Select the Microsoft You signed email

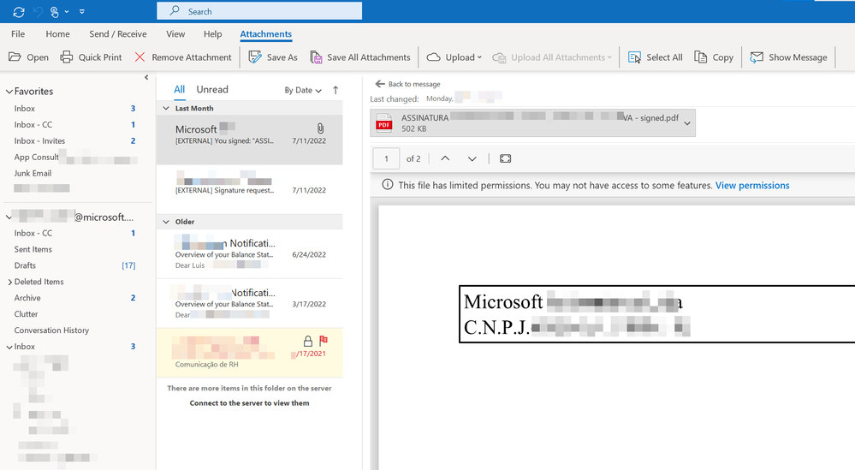(x=250, y=140)
